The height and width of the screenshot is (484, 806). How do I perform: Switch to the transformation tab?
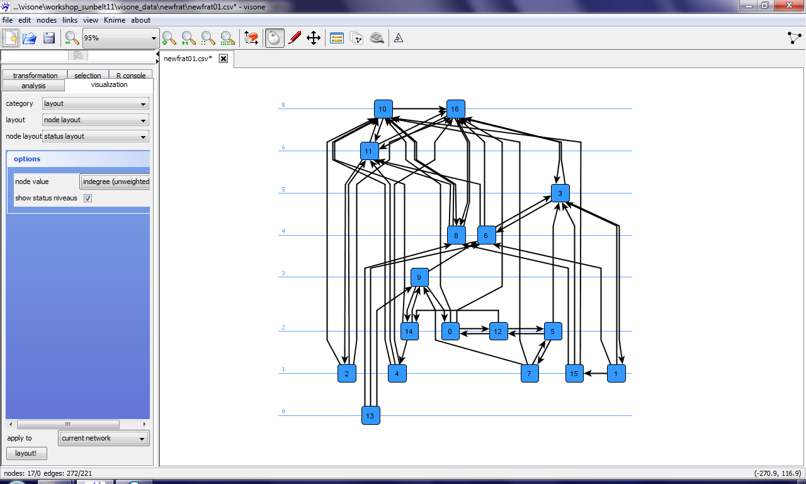(x=35, y=75)
